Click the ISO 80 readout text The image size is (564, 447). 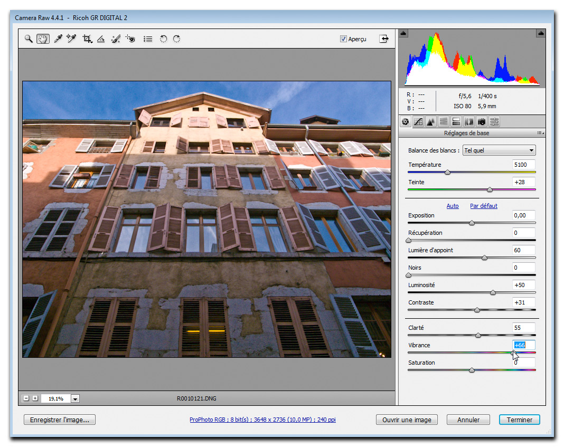pos(462,107)
